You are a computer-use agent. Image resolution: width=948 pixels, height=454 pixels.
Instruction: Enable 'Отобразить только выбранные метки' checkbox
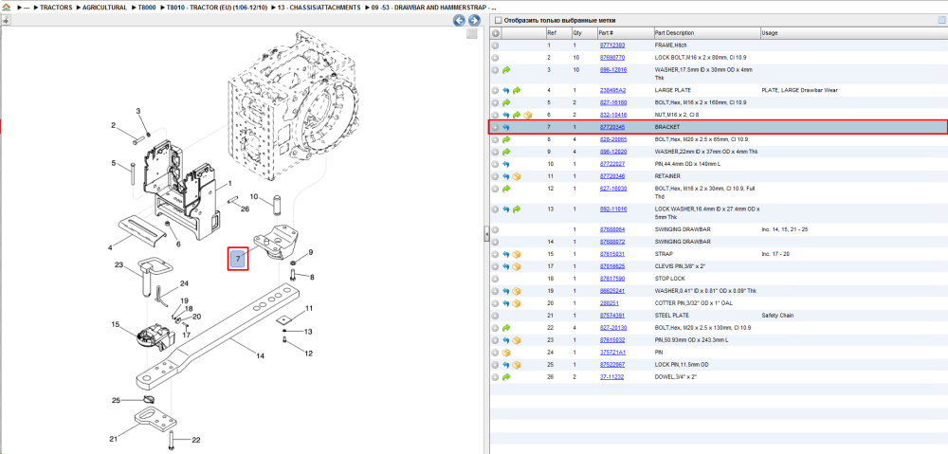pyautogui.click(x=499, y=21)
